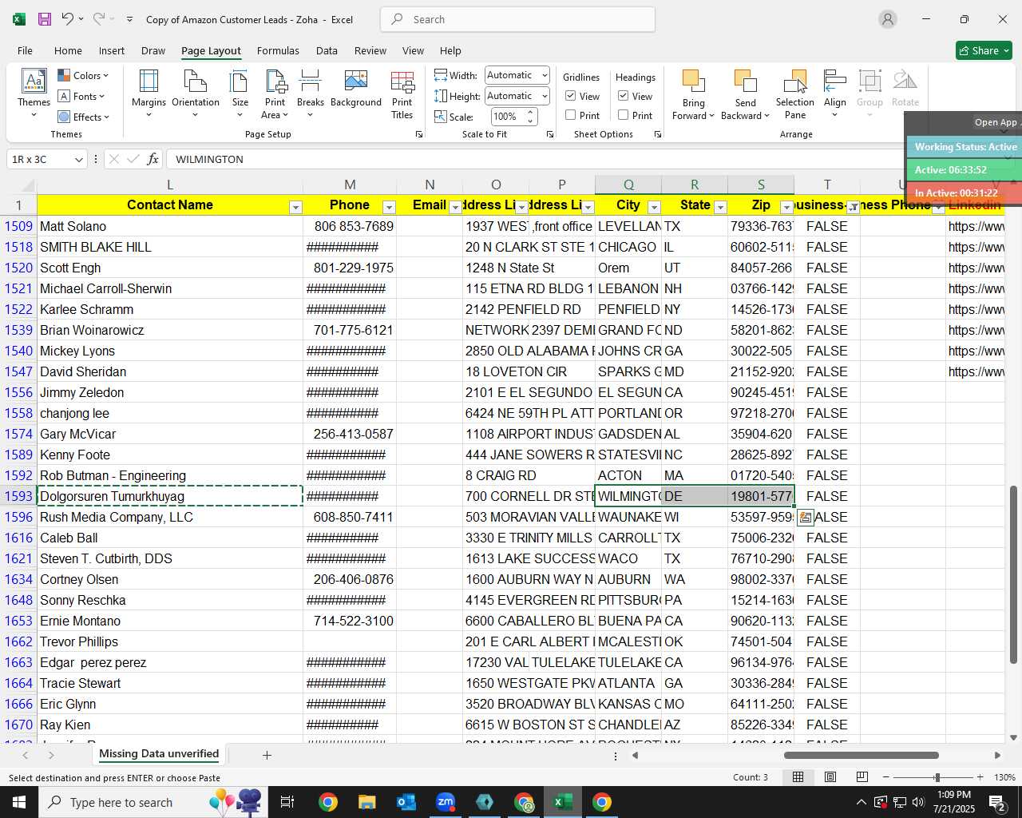Open the Breaks menu

tap(310, 94)
